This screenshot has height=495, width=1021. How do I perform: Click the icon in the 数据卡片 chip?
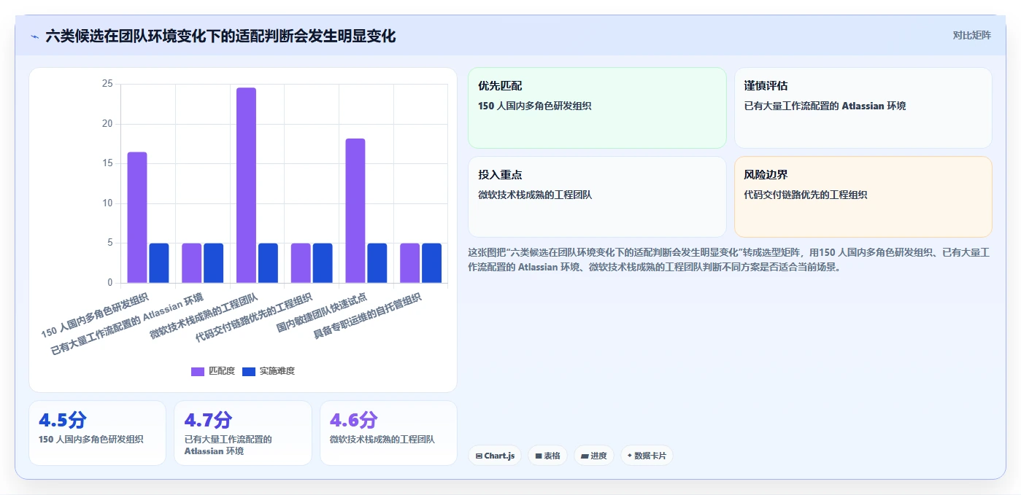point(629,456)
